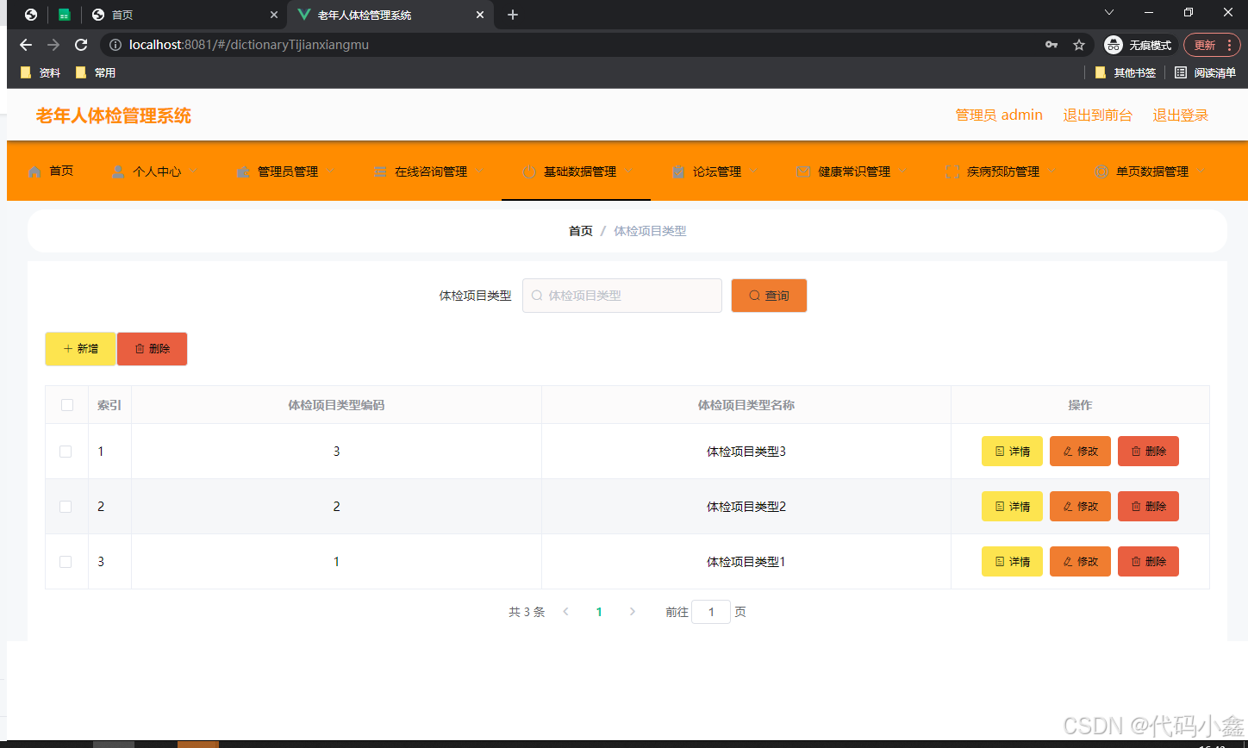Viewport: 1248px width, 748px height.
Task: Click the home icon in navigation bar
Action: coord(34,171)
